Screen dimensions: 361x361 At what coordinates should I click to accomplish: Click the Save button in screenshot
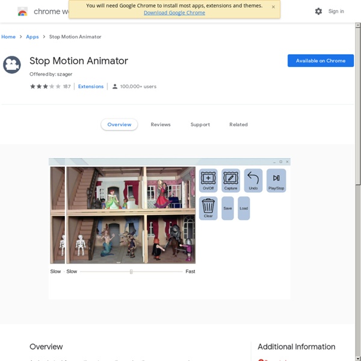(x=227, y=208)
